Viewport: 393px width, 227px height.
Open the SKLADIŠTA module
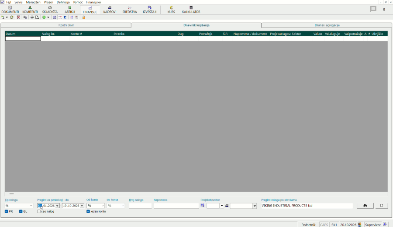point(50,10)
